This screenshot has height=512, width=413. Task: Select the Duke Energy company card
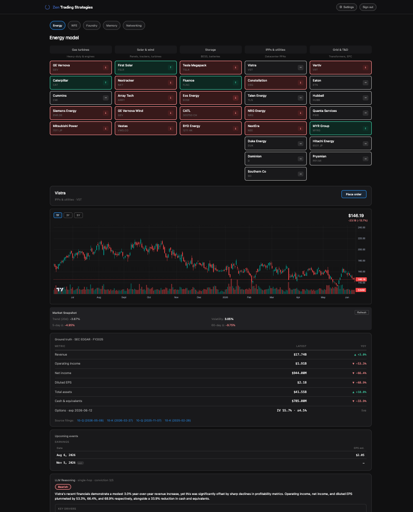[x=275, y=143]
